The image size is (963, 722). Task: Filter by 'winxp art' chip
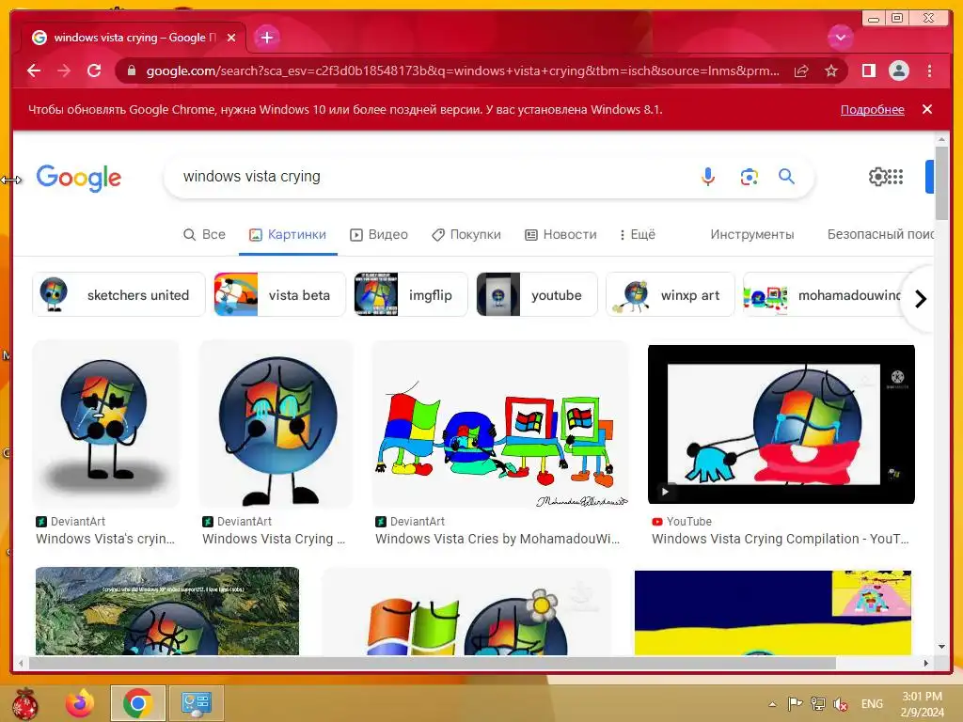coord(670,294)
